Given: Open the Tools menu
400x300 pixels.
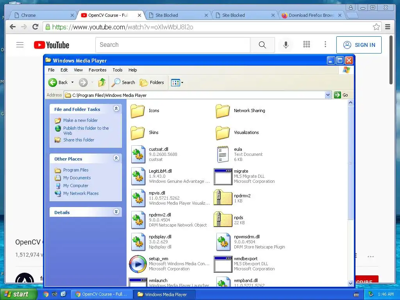Looking at the screenshot, I should point(118,70).
